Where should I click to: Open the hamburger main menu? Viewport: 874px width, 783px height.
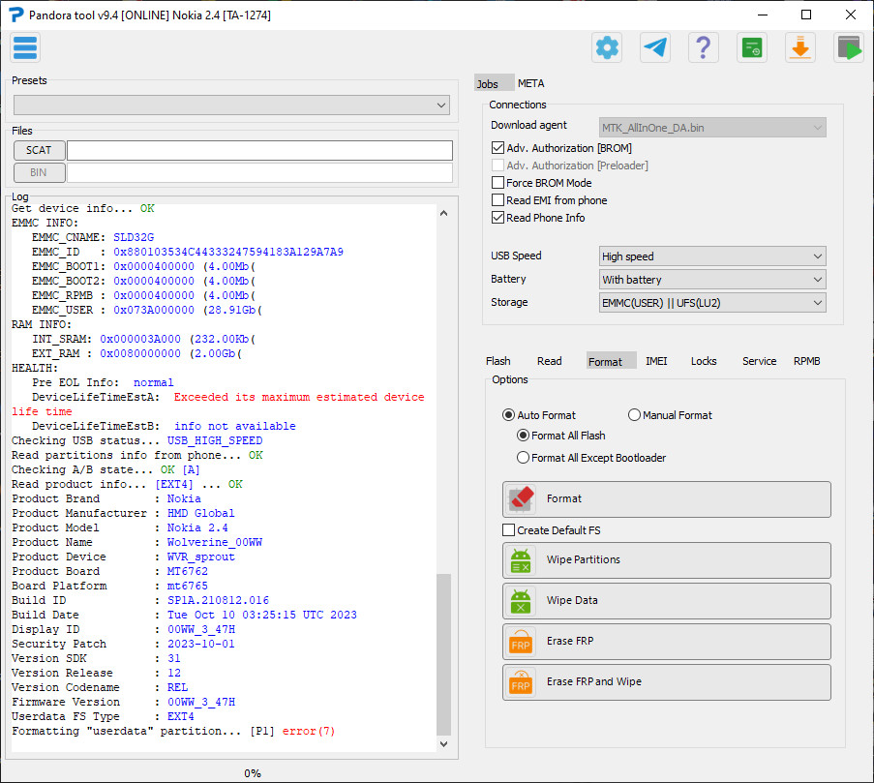25,48
